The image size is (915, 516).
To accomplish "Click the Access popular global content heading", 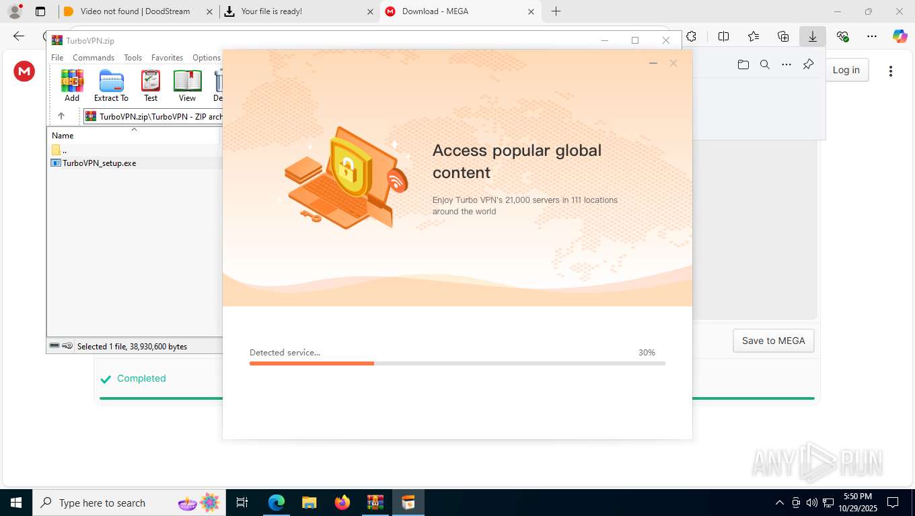I will click(x=517, y=161).
